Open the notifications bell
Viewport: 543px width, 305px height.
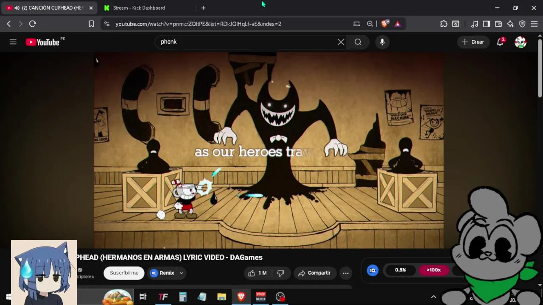point(500,42)
